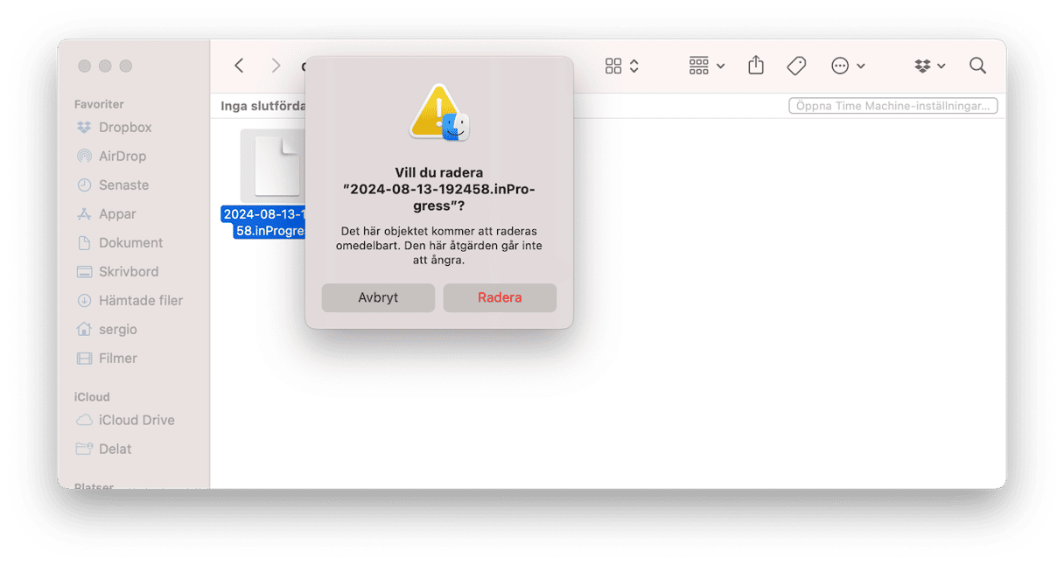Screen dimensions: 1064x565
Task: Select Dropbox in the sidebar
Action: click(x=125, y=127)
